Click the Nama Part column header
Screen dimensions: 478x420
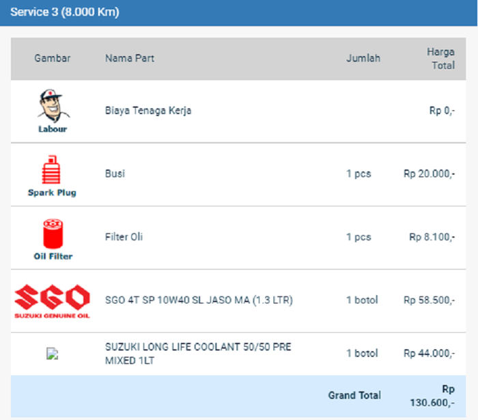pos(130,58)
